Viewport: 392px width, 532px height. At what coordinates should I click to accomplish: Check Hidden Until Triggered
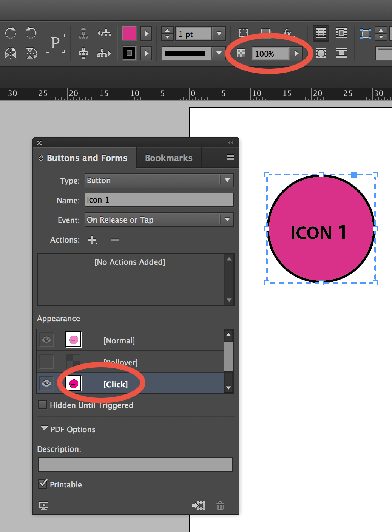click(43, 405)
